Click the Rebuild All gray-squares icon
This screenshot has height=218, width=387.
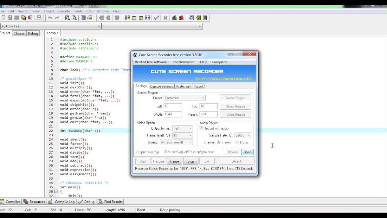click(148, 18)
